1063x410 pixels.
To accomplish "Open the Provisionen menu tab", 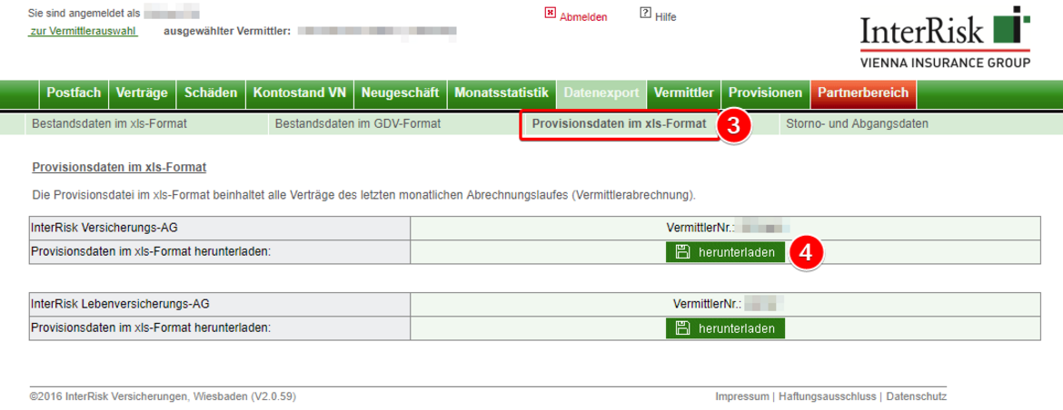I will tap(765, 93).
